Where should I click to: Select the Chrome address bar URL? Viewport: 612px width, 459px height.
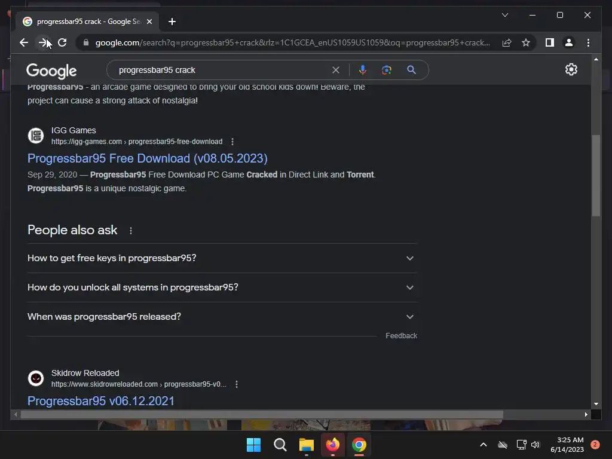[x=293, y=42]
